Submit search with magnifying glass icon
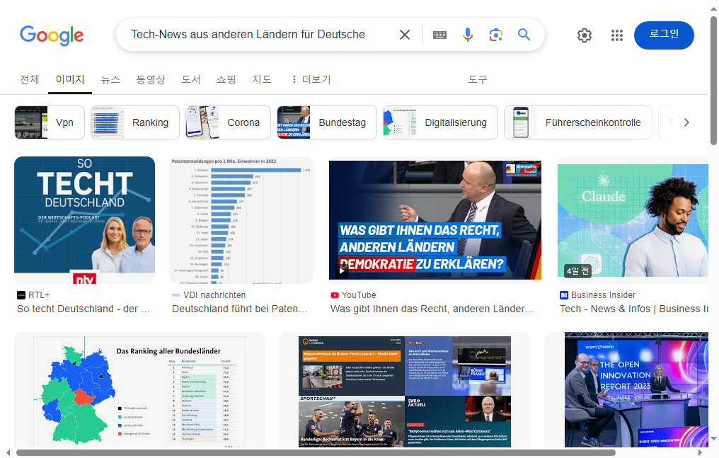 (x=524, y=35)
